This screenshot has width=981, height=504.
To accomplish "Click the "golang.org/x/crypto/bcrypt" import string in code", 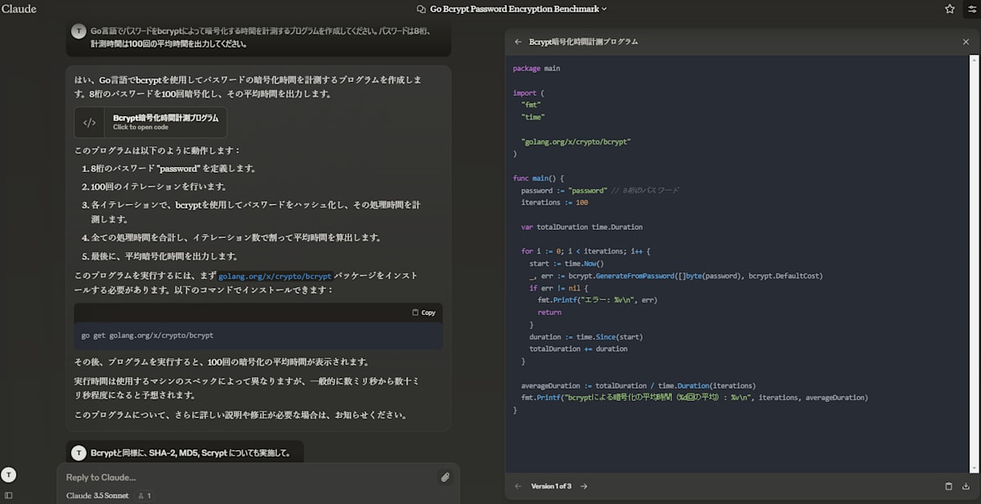I will [x=576, y=142].
